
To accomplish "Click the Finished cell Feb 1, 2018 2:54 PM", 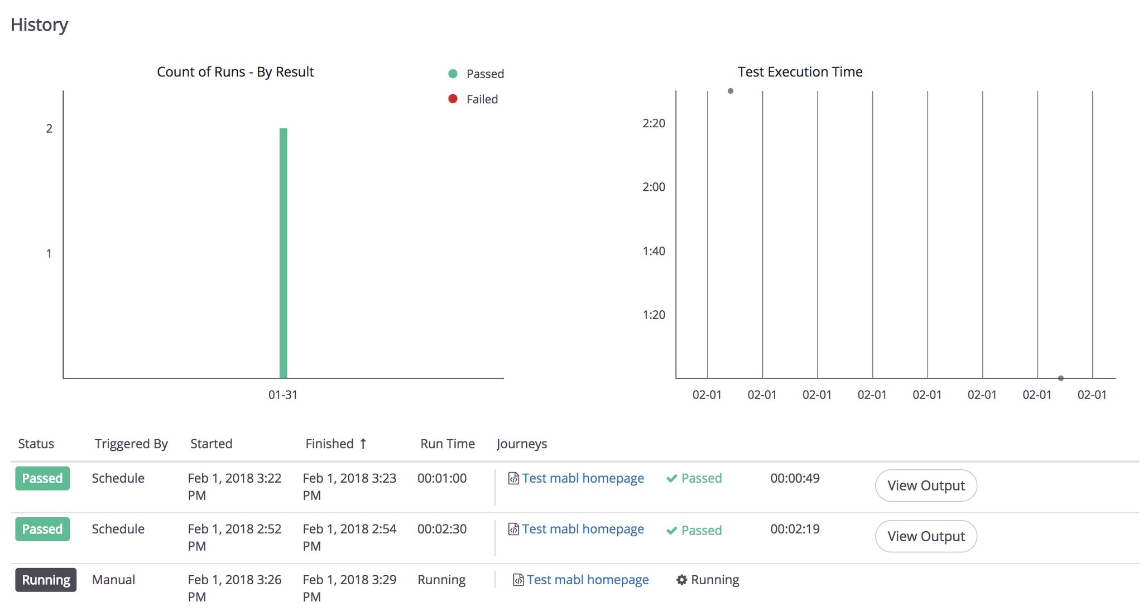I will pos(349,538).
